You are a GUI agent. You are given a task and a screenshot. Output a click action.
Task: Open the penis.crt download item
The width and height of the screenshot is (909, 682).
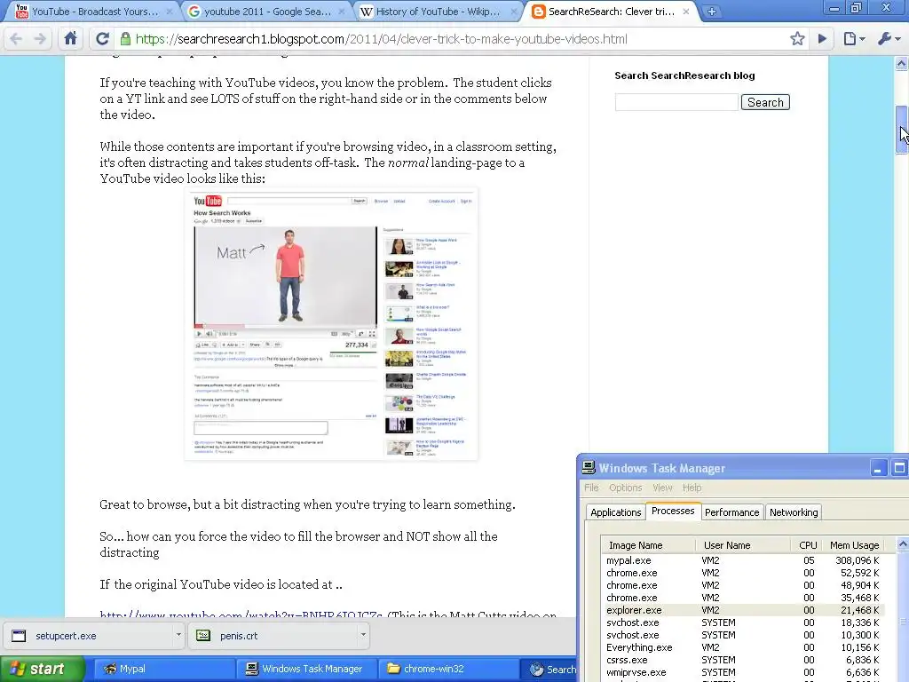coord(273,636)
